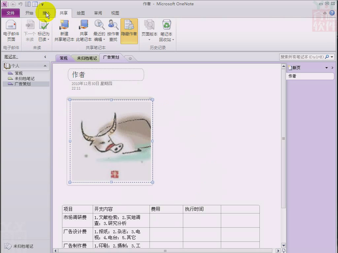Switch to the 未归档笔记 section tab
This screenshot has height=253, width=338.
[87, 58]
